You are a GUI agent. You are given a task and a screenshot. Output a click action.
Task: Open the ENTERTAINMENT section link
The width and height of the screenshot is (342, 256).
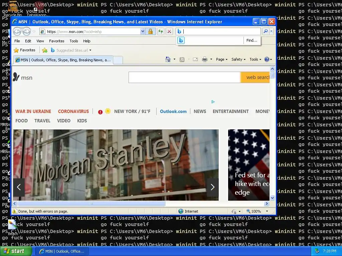[230, 111]
